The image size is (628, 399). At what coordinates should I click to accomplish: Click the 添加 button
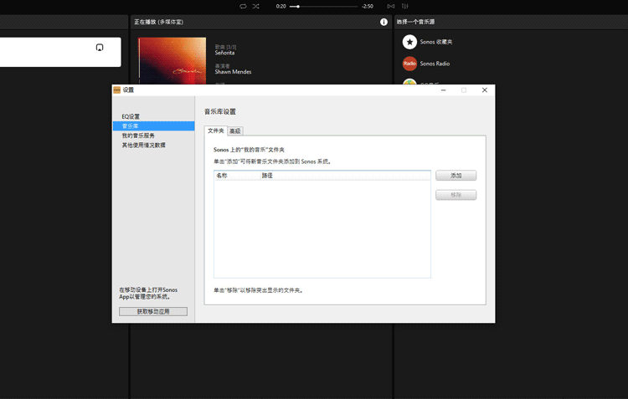click(x=456, y=176)
